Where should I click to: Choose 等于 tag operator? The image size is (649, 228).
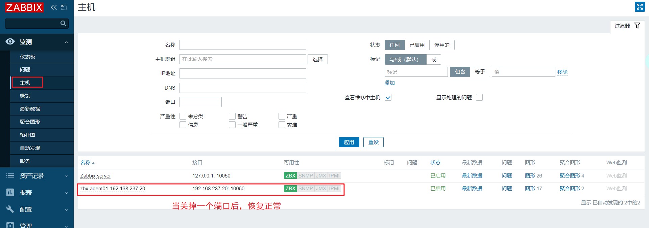pos(480,72)
